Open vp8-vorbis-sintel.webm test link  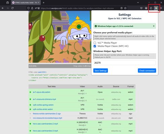(x=43, y=109)
